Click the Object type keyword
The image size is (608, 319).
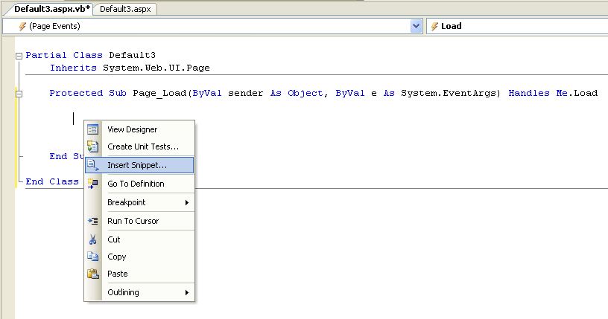[x=305, y=93]
